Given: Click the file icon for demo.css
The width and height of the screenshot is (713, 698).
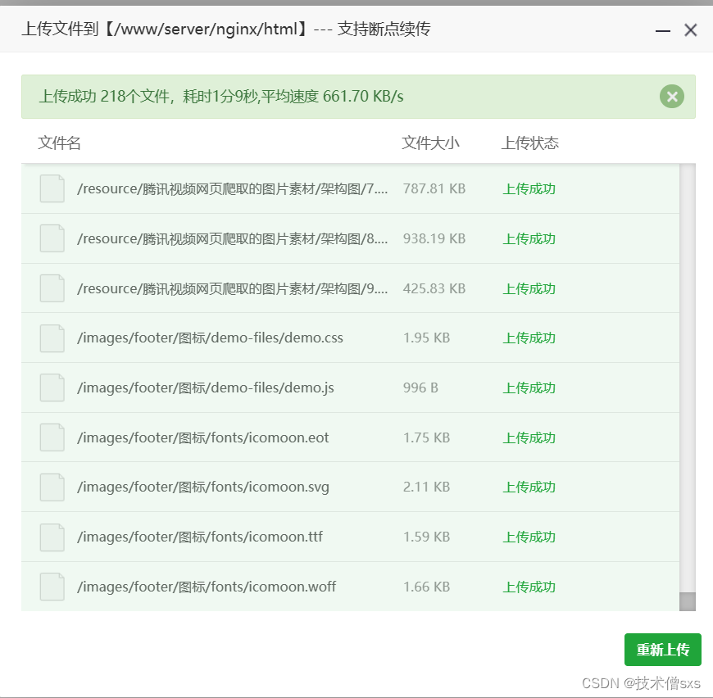Looking at the screenshot, I should (x=52, y=338).
